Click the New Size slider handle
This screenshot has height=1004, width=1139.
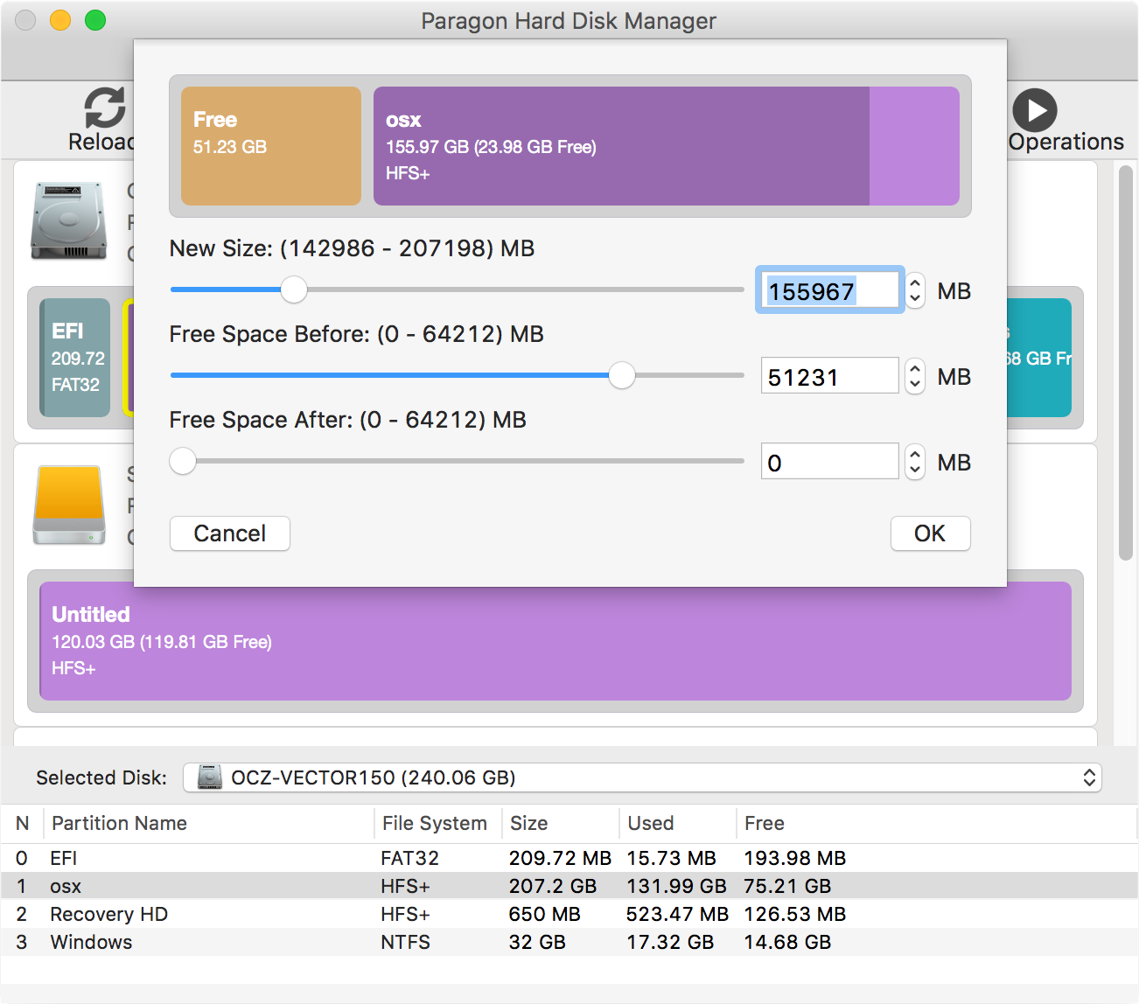294,289
